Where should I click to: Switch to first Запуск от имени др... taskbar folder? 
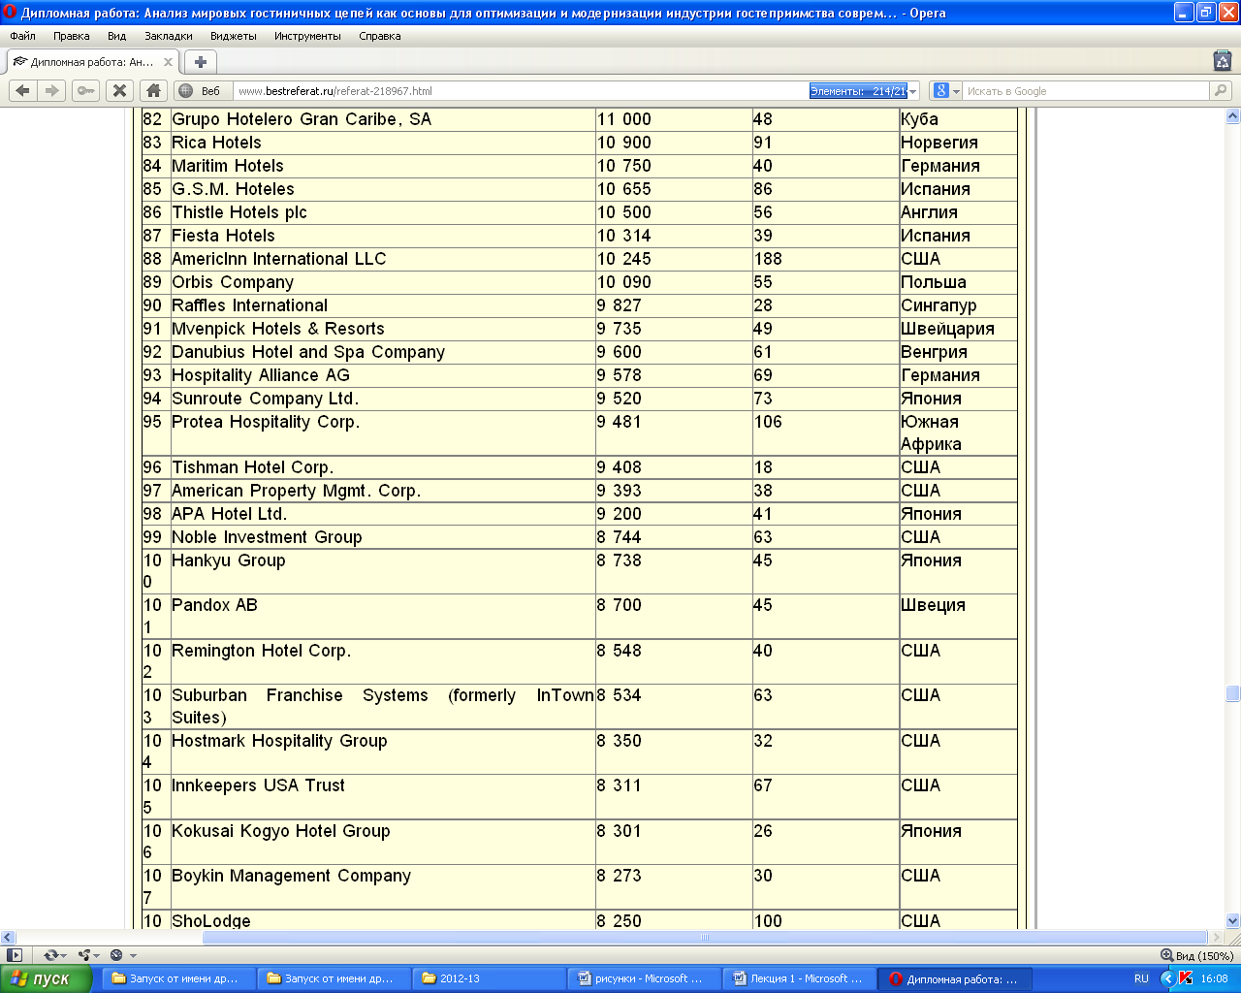[178, 978]
